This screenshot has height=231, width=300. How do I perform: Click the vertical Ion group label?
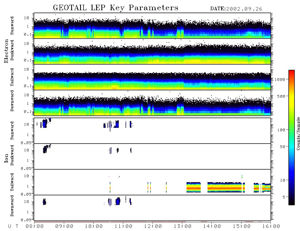[6, 158]
